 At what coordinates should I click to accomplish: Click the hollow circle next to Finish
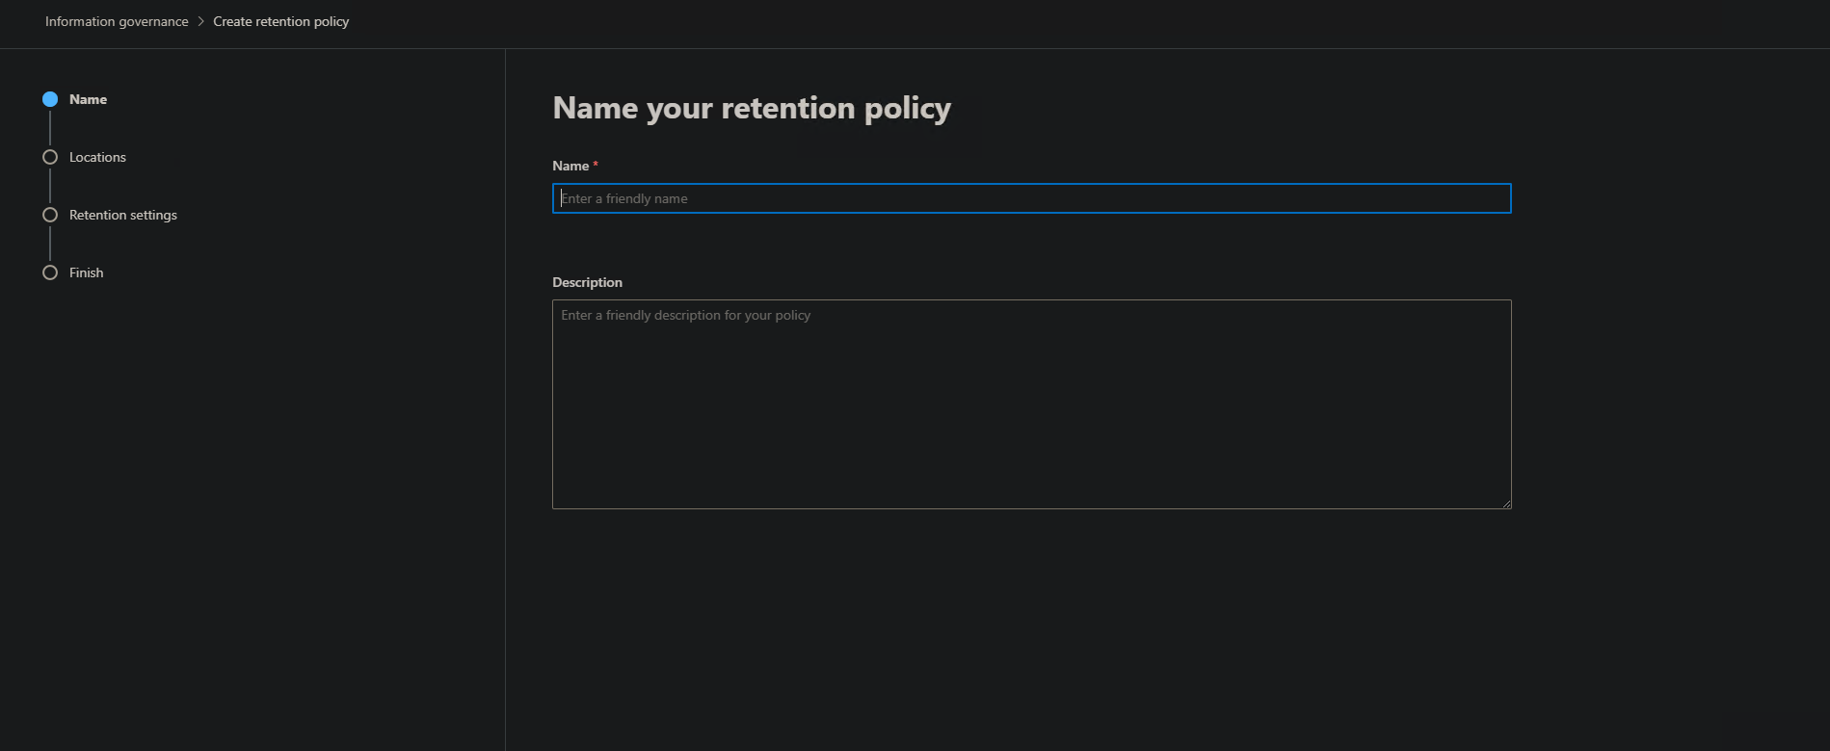(49, 272)
